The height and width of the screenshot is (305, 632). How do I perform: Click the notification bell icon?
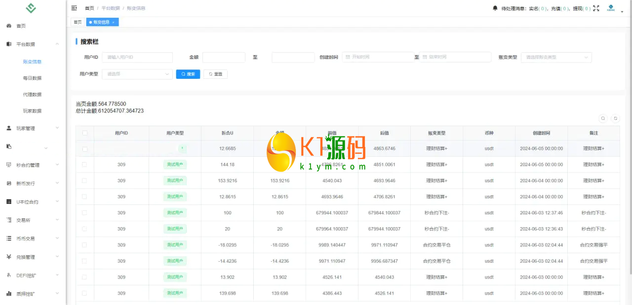[x=495, y=8]
